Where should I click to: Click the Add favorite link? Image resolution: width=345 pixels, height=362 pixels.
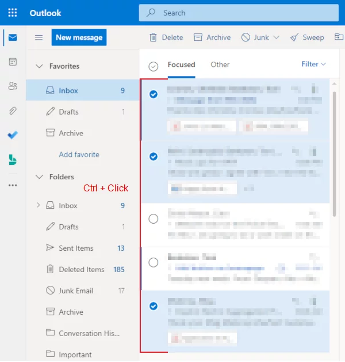coord(79,154)
